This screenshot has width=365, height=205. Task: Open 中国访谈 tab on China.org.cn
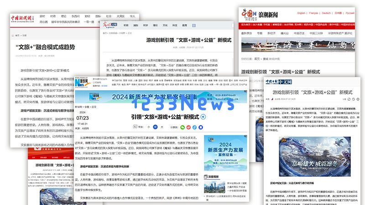tap(299, 33)
